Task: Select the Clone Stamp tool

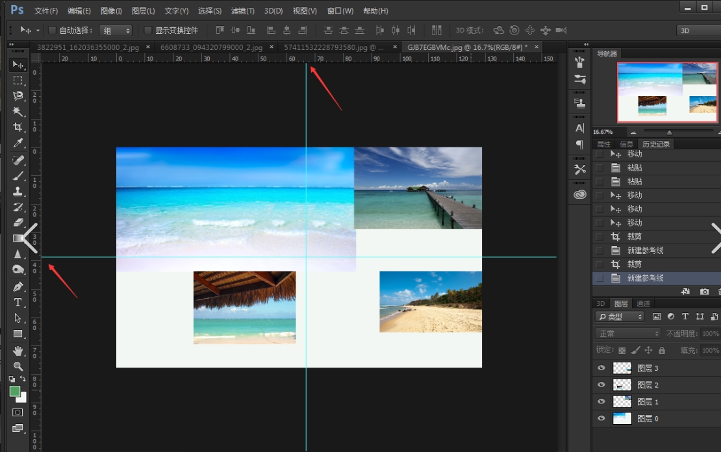Action: coord(18,192)
